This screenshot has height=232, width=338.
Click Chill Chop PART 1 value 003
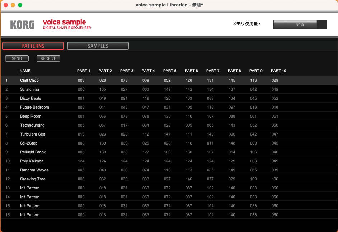coord(81,80)
